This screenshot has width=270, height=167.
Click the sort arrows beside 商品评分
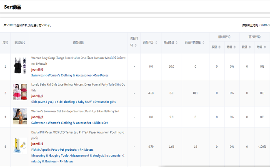tap(156, 43)
